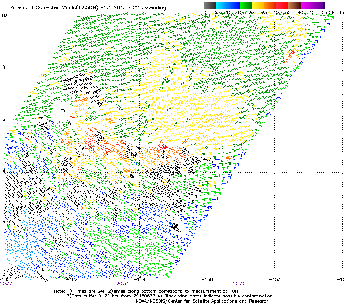Click the '2' latitude axis label
The height and width of the screenshot is (304, 346).
tap(4, 223)
